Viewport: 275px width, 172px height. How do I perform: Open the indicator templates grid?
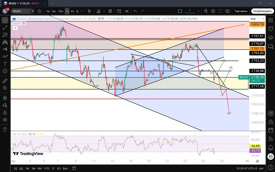click(110, 11)
